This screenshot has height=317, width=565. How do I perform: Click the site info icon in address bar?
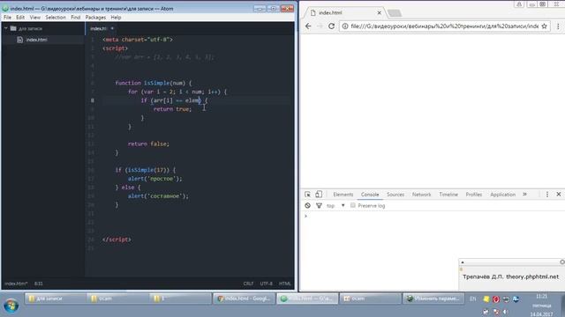point(345,26)
